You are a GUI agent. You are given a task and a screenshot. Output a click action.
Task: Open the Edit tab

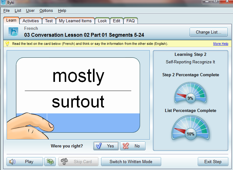pos(116,21)
